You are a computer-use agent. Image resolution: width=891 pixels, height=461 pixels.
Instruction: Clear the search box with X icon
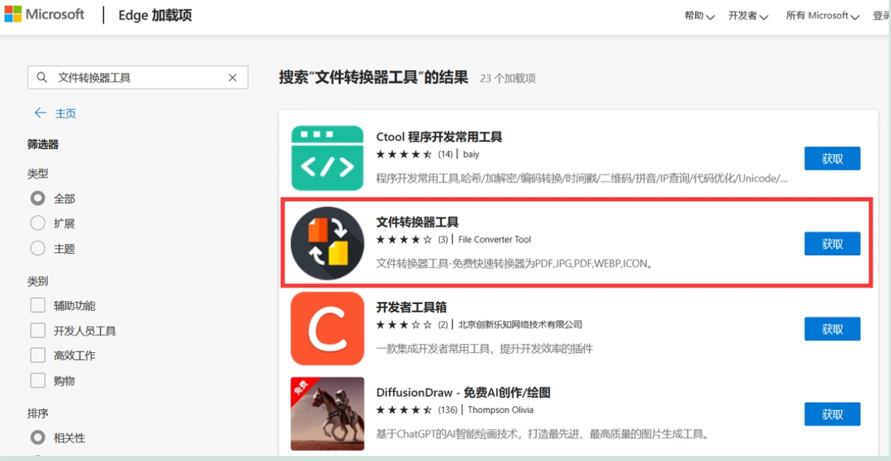click(233, 77)
